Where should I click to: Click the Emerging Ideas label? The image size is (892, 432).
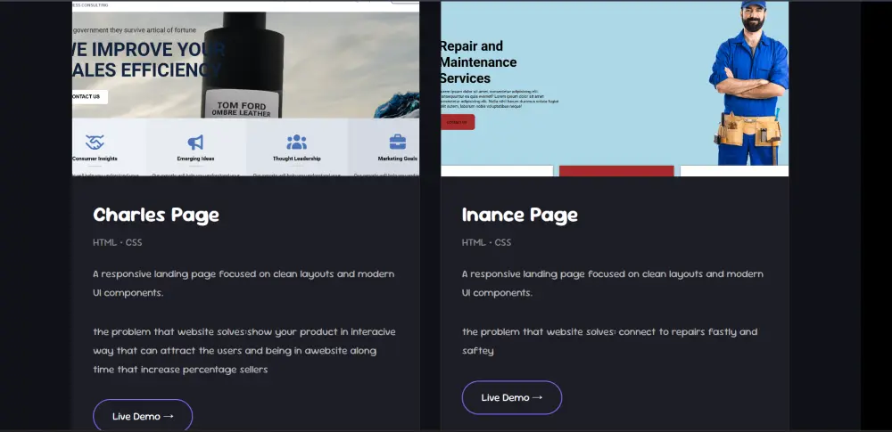pyautogui.click(x=195, y=159)
